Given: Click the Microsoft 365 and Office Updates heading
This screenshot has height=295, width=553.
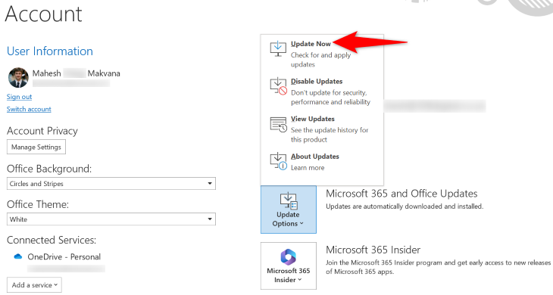Looking at the screenshot, I should pyautogui.click(x=401, y=194).
